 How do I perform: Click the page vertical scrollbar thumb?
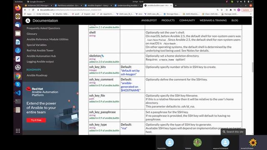(x=252, y=67)
